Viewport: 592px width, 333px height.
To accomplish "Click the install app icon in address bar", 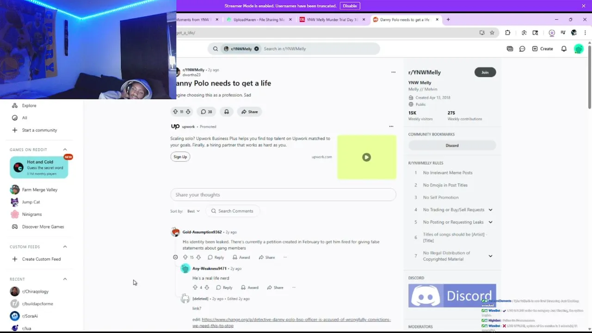I will click(x=482, y=33).
